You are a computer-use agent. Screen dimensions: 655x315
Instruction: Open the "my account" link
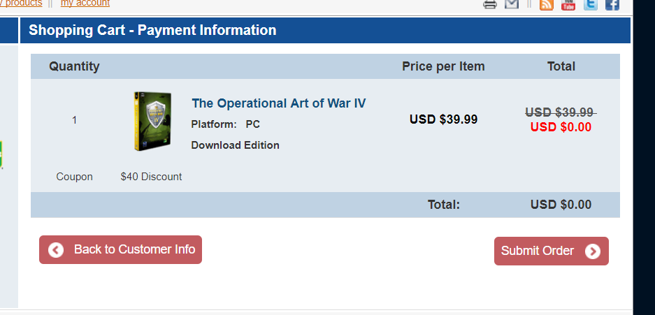click(85, 3)
